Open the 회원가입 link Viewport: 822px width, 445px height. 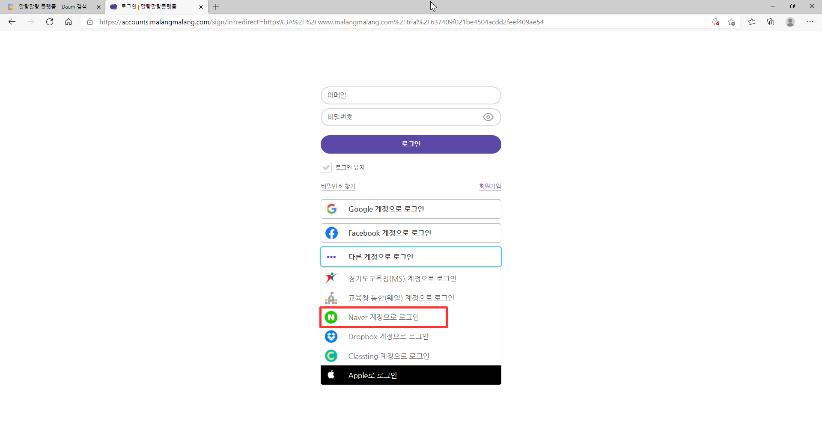tap(490, 187)
